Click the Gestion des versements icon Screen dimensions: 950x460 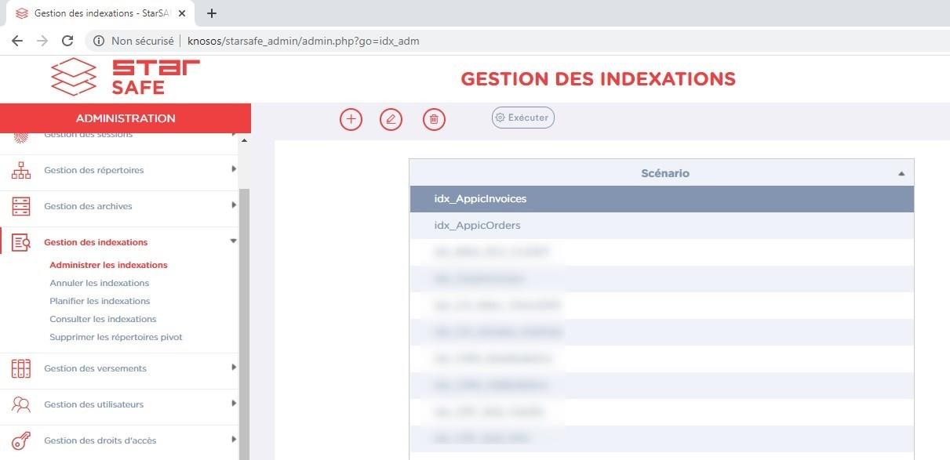click(21, 368)
